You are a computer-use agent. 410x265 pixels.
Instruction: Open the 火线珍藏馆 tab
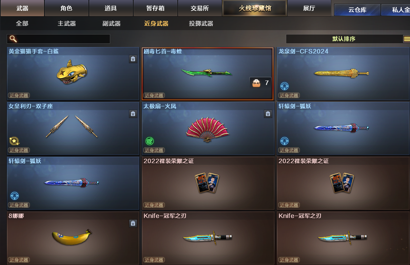point(255,8)
